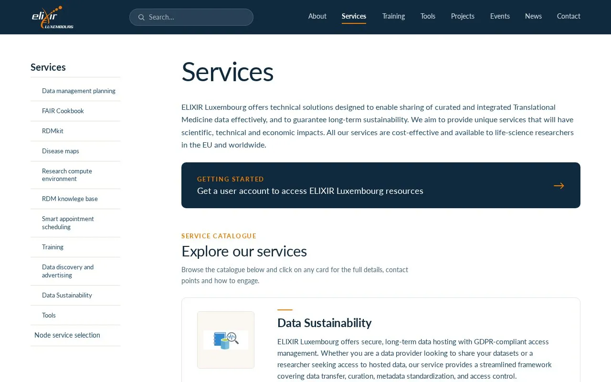Viewport: 611px width, 382px height.
Task: Open Data management planning sidebar link
Action: [79, 91]
